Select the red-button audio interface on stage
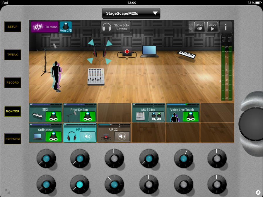Screen dimensions: 263x197 click(x=127, y=52)
